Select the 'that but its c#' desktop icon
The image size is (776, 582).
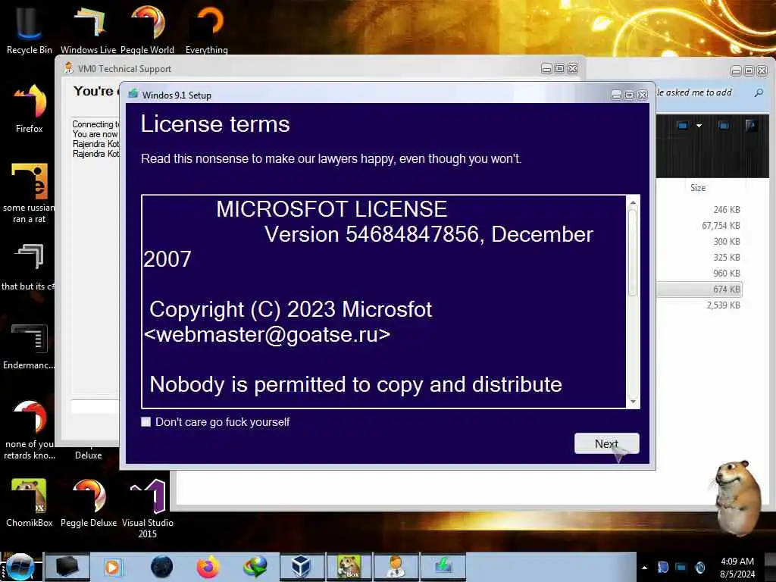tap(28, 268)
